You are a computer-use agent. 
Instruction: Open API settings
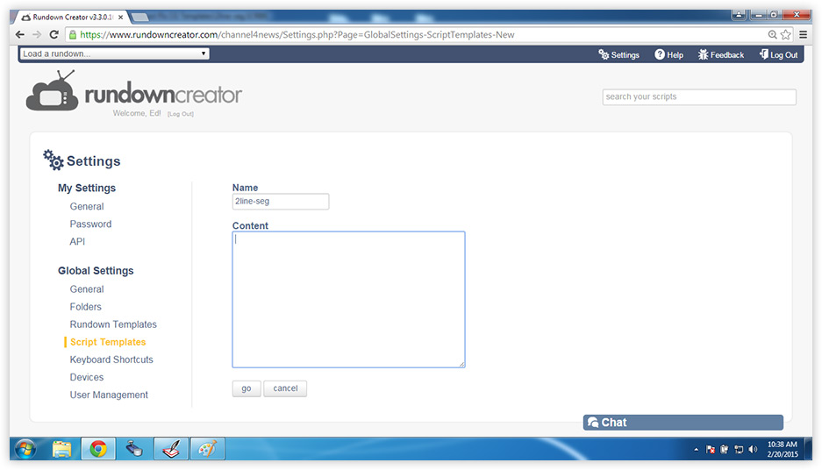pos(77,241)
